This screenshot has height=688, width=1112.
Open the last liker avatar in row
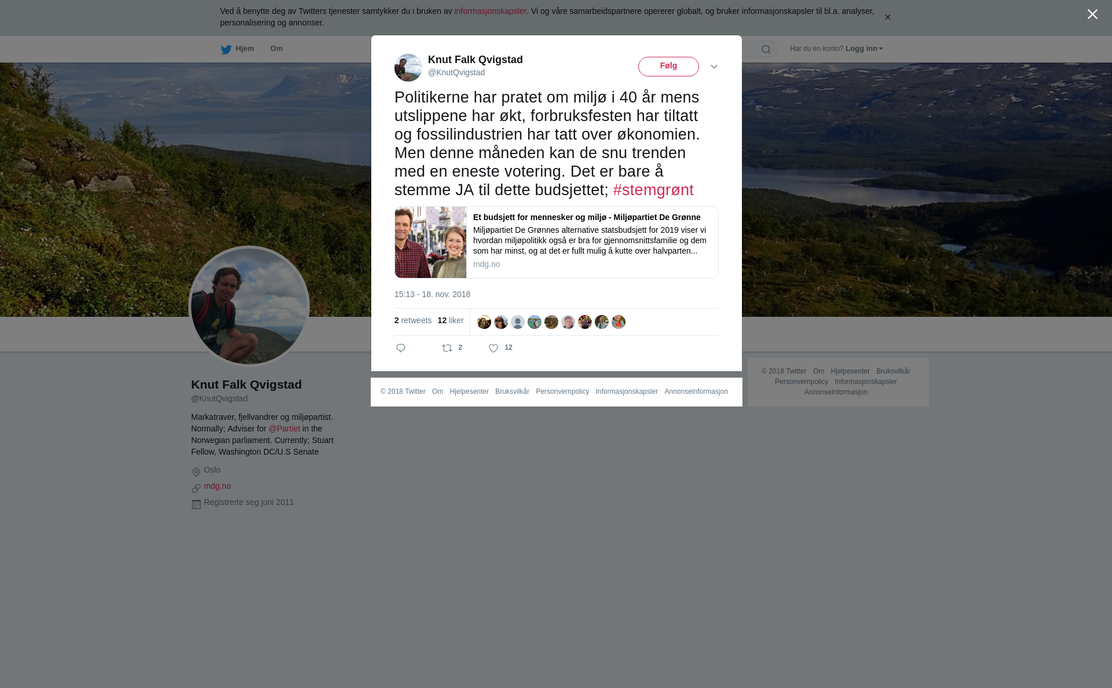[x=619, y=322]
